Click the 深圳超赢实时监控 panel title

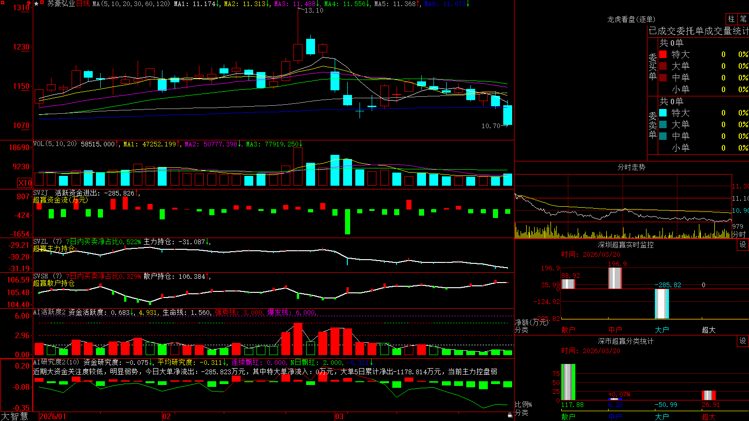coord(626,245)
